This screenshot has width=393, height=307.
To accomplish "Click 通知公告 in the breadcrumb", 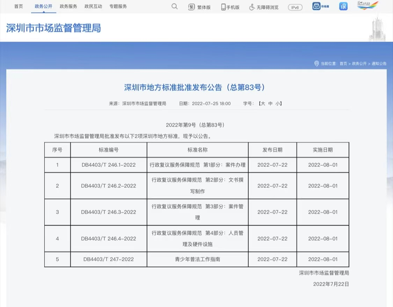I will click(x=379, y=64).
